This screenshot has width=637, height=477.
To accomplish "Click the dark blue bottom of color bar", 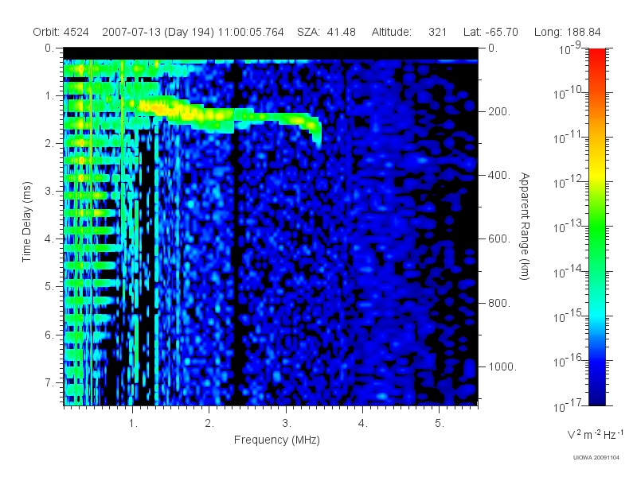I will (x=597, y=395).
